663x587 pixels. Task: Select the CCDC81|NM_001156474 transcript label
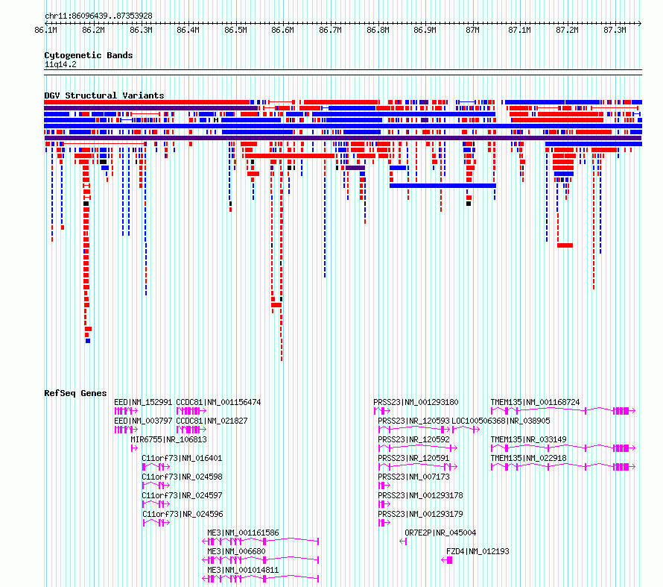218,403
